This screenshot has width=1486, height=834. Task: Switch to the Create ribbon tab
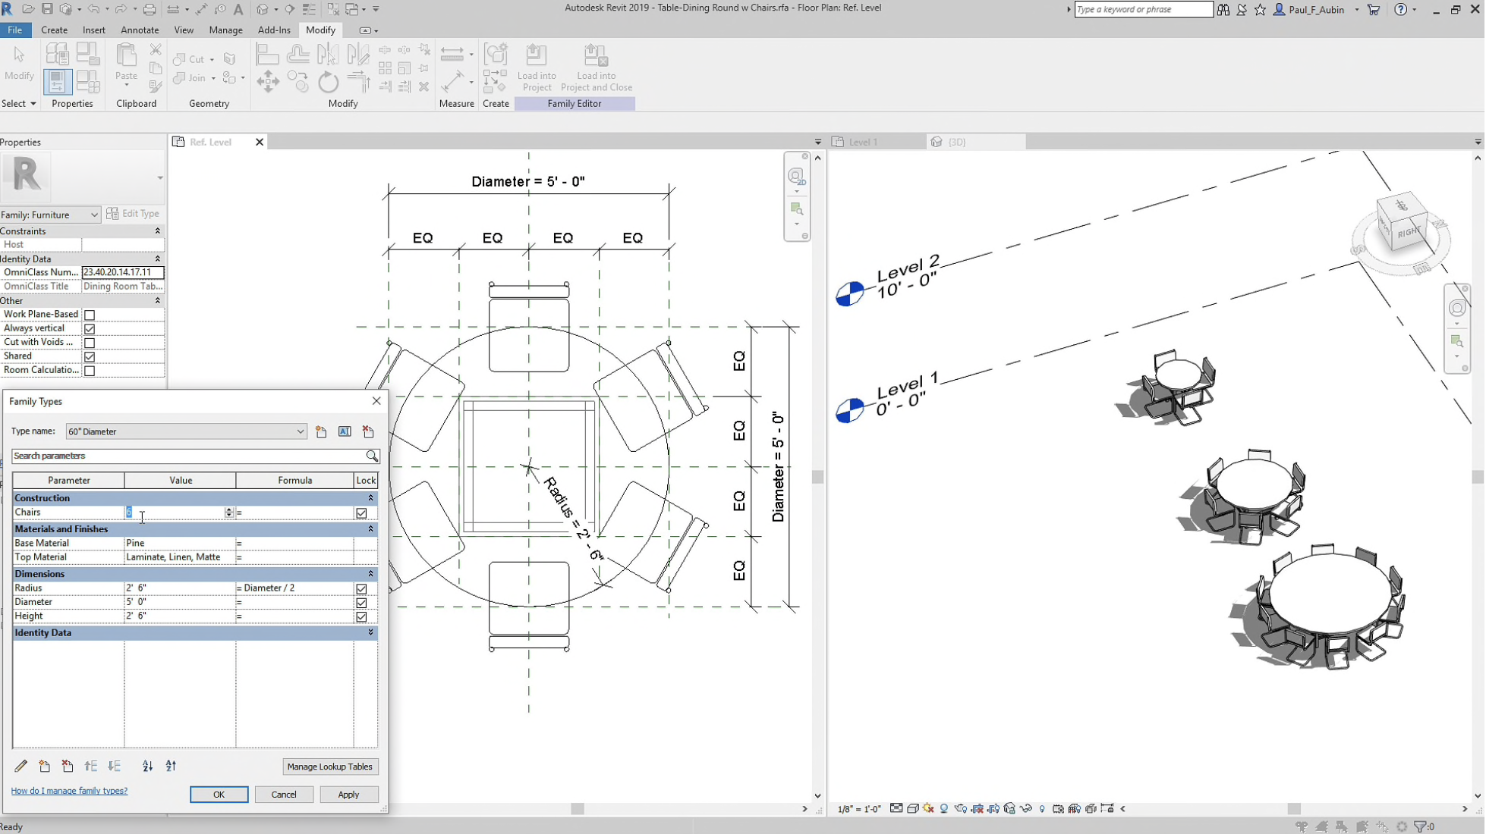click(54, 30)
